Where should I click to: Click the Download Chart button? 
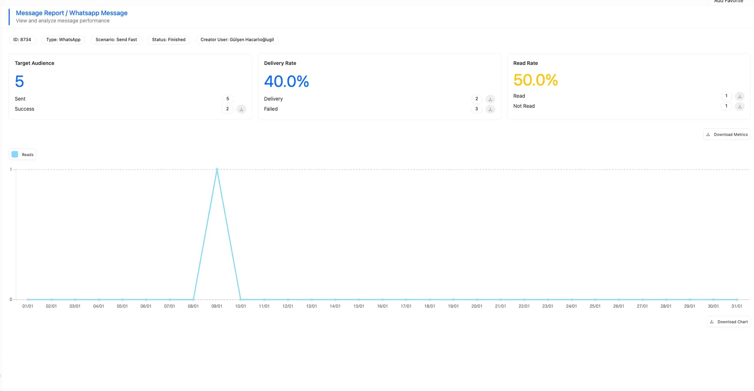pos(729,322)
